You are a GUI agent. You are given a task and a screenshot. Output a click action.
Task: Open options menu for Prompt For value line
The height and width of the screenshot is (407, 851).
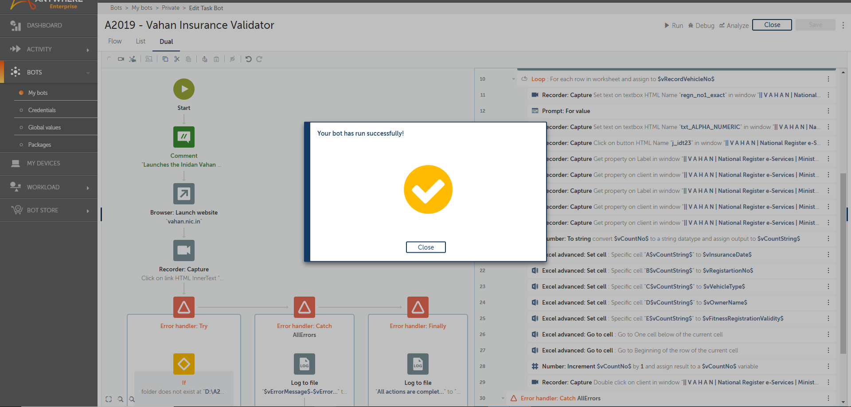pyautogui.click(x=828, y=111)
